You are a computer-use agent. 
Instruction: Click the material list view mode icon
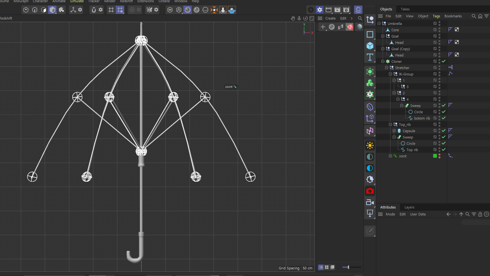point(321,267)
